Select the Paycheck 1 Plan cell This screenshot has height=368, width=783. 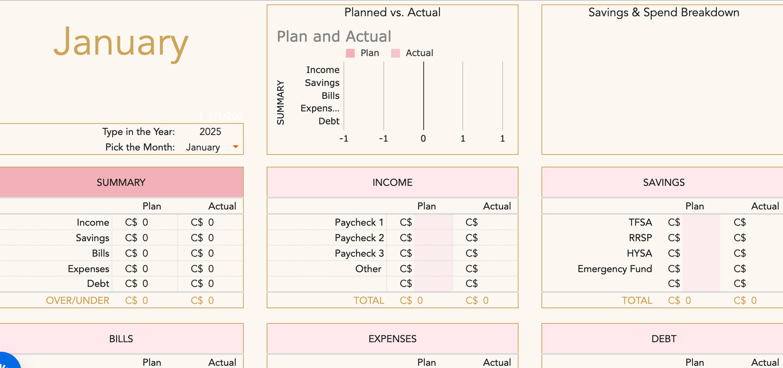click(x=433, y=222)
